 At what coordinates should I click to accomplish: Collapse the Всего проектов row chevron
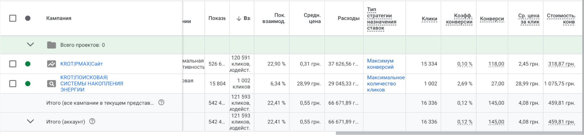[x=30, y=45]
